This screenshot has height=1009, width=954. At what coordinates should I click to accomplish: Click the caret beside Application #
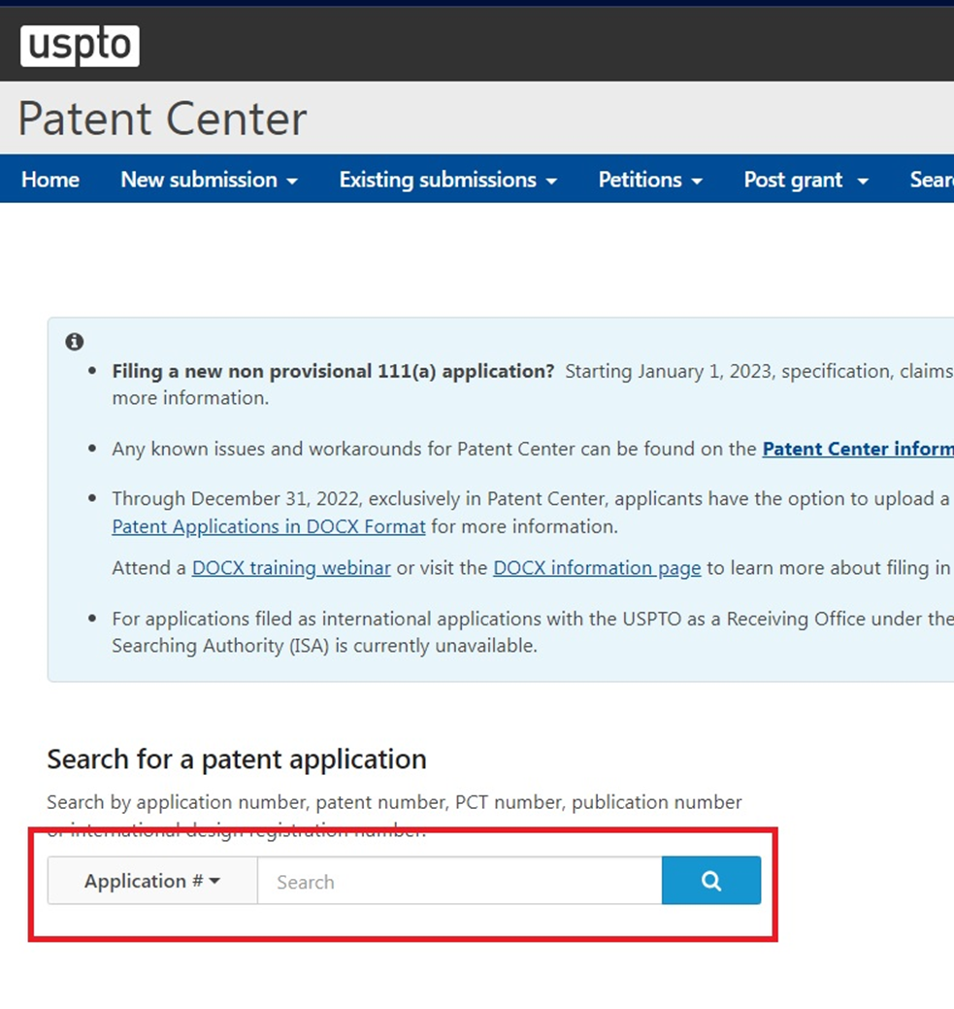pyautogui.click(x=214, y=880)
